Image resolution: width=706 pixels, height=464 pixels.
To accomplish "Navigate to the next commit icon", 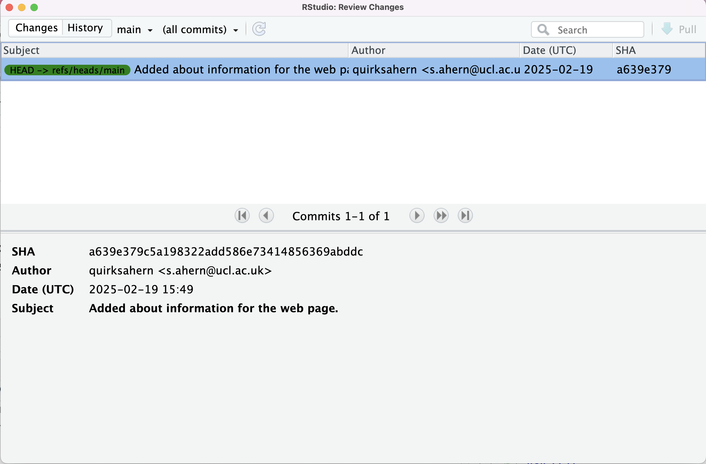I will pos(417,216).
